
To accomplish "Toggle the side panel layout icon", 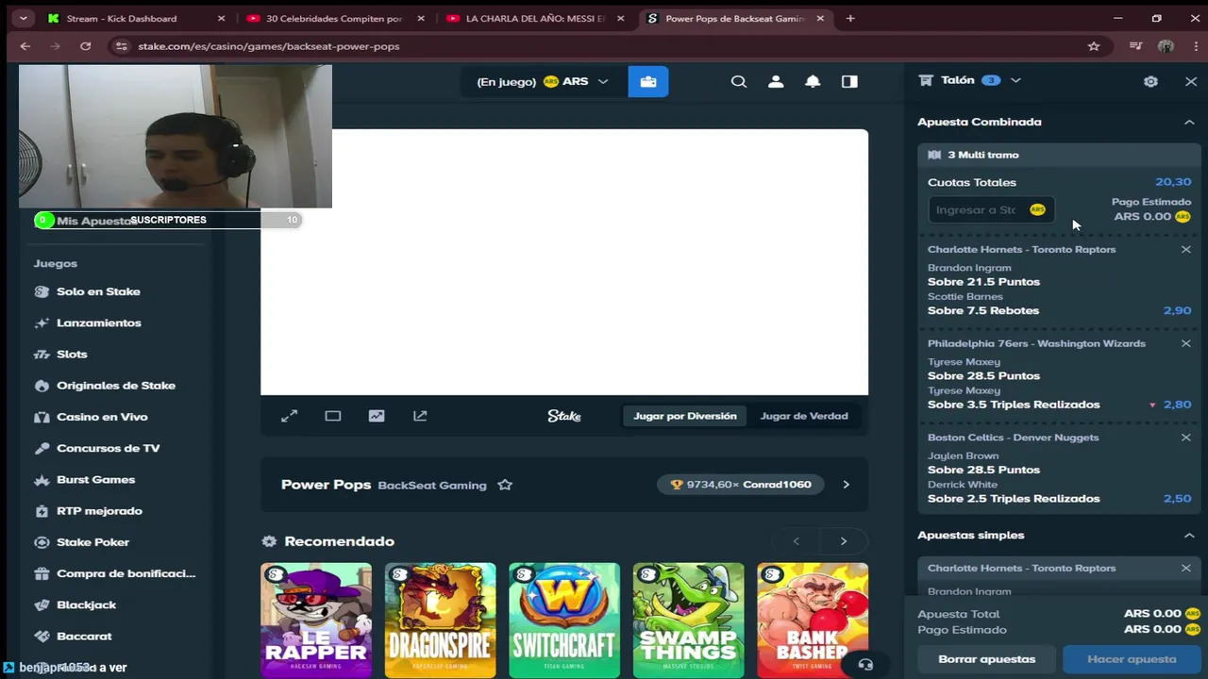I will (849, 82).
